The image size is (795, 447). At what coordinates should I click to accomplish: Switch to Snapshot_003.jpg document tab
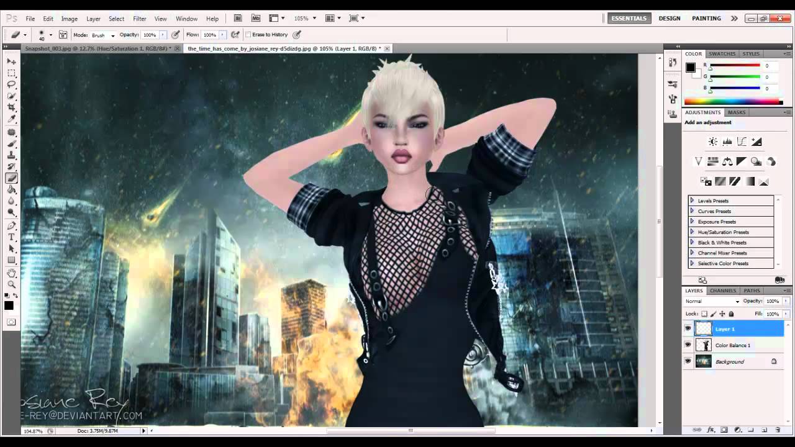98,48
